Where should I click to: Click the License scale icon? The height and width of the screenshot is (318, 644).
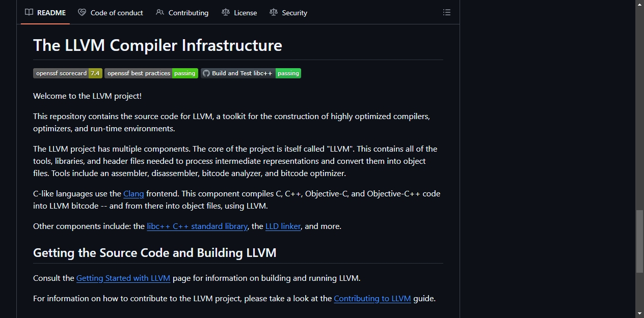(226, 13)
